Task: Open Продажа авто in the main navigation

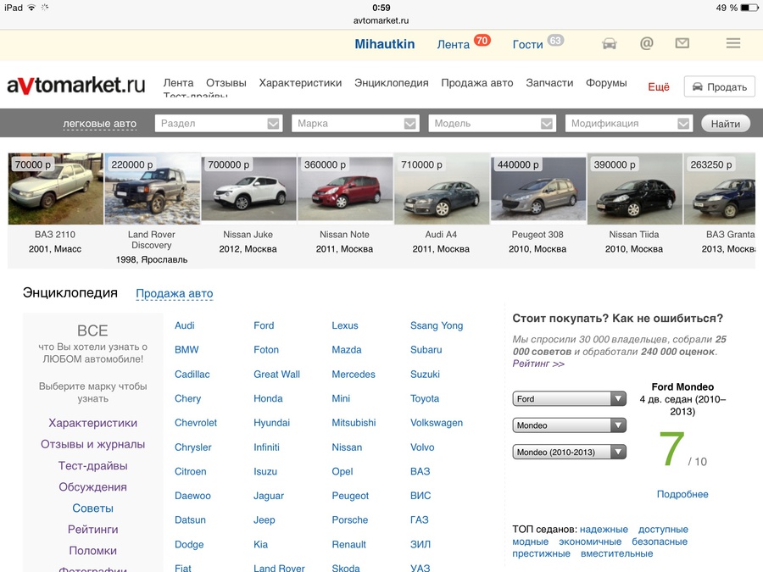Action: point(476,83)
